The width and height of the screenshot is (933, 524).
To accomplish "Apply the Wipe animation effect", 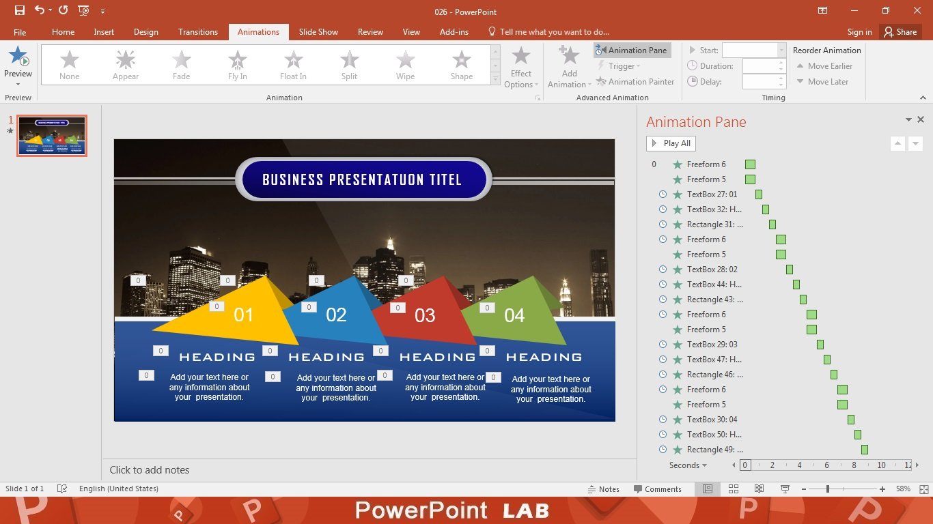I will tap(406, 65).
